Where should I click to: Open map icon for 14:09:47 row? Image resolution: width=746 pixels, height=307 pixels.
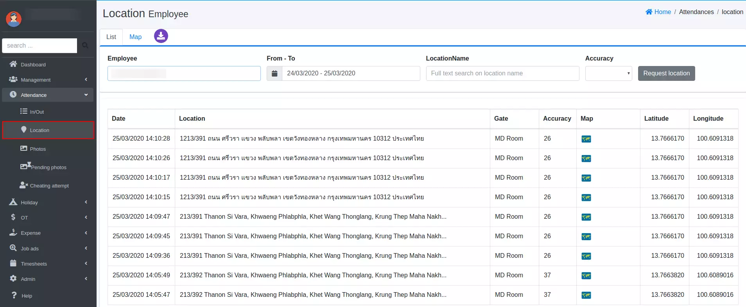click(x=586, y=217)
